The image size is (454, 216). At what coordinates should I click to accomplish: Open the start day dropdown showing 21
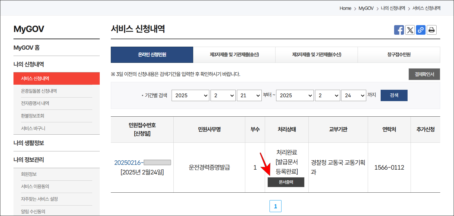point(250,95)
